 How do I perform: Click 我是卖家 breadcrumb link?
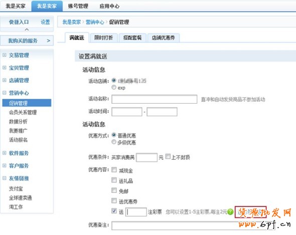72,22
